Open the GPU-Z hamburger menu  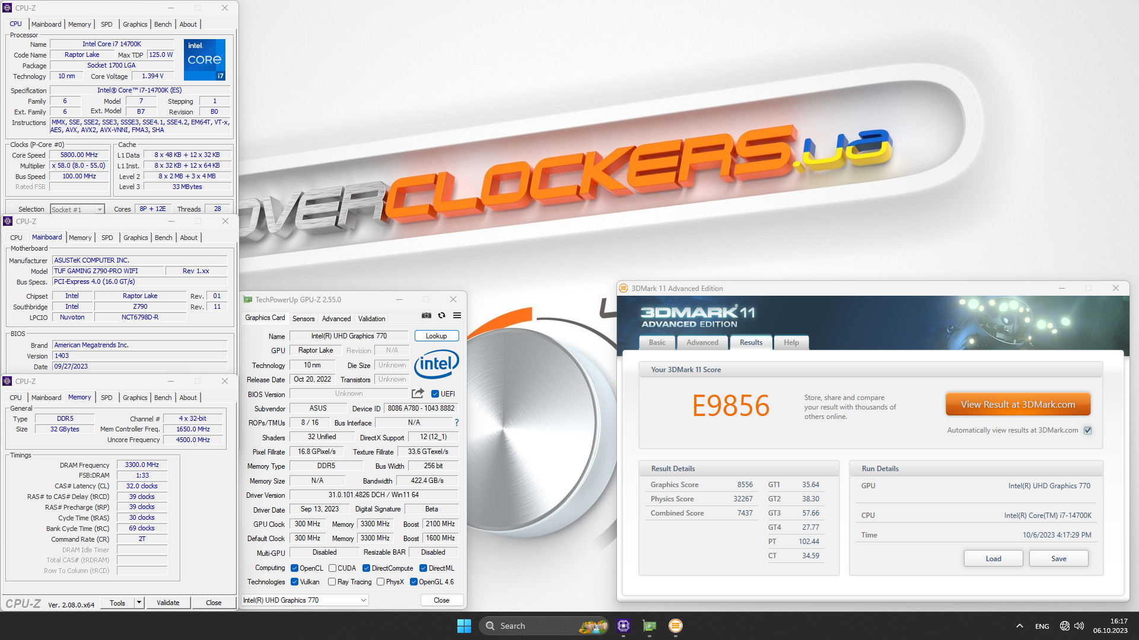(457, 315)
